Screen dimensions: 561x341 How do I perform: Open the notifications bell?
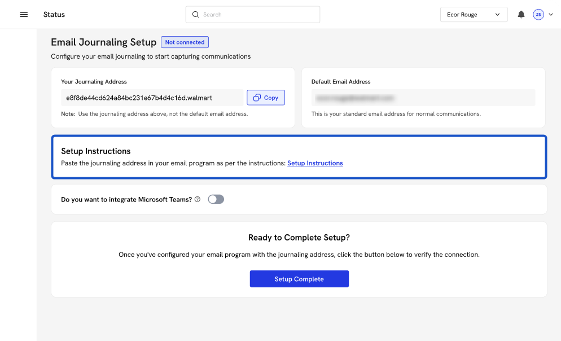point(521,15)
